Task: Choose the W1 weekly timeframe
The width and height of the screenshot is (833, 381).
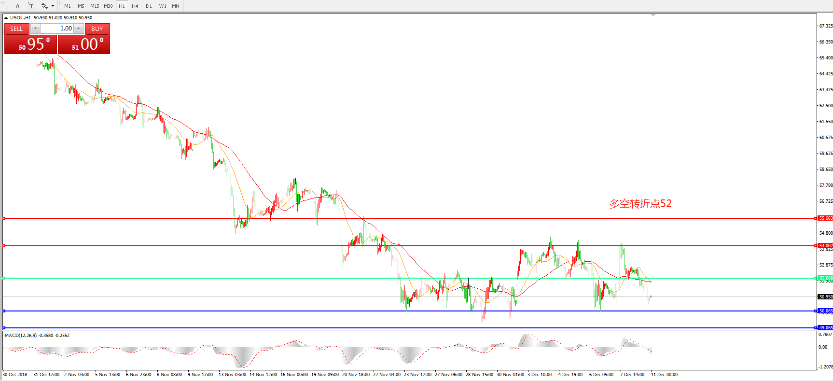Action: click(163, 6)
